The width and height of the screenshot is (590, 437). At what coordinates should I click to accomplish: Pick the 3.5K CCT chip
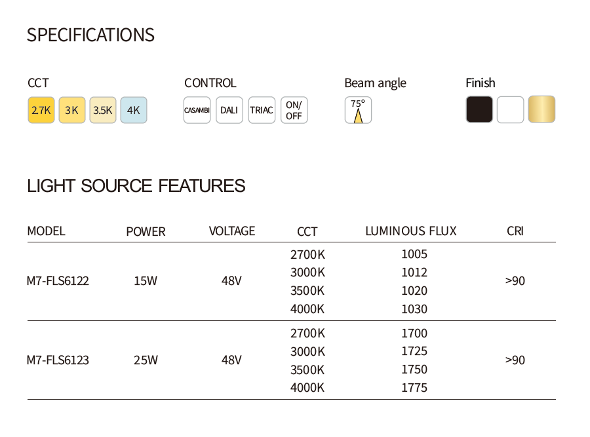click(102, 110)
